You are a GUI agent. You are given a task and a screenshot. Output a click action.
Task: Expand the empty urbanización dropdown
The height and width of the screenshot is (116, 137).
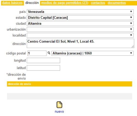coord(80,29)
